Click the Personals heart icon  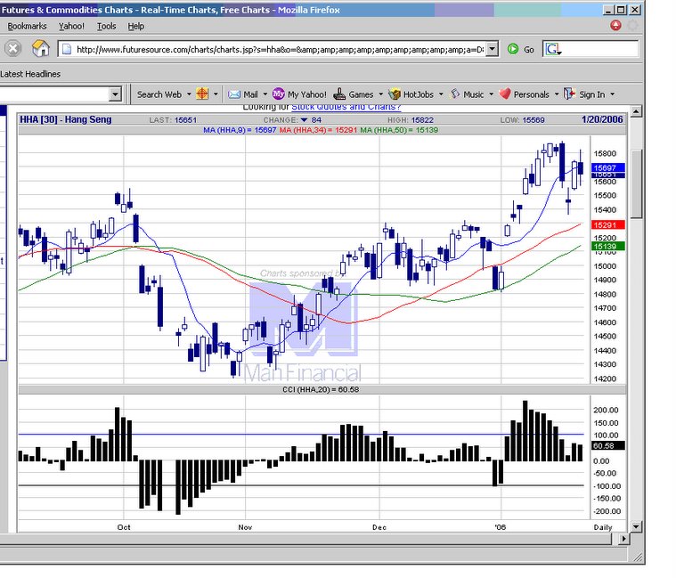coord(505,94)
